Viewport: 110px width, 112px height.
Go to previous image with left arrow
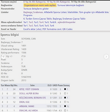[x=3, y=57]
